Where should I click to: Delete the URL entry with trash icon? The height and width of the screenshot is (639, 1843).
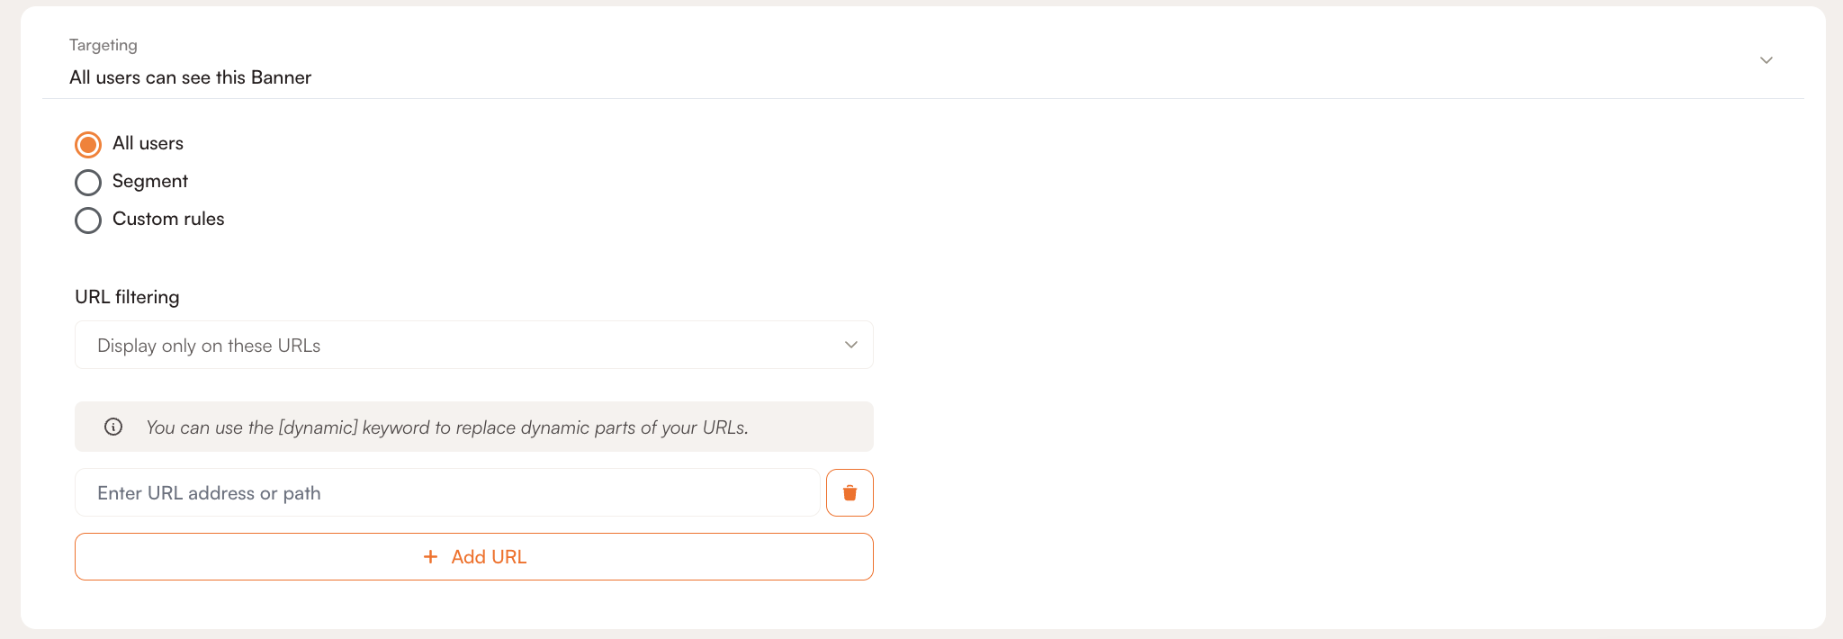[850, 492]
